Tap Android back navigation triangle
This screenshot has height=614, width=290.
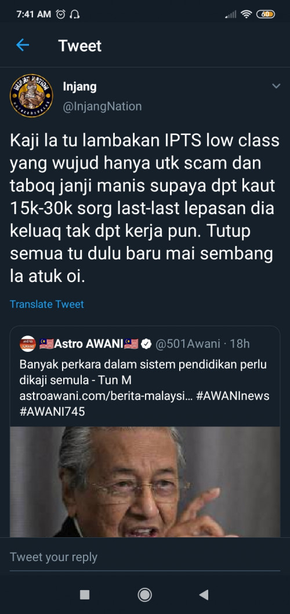pos(204,595)
